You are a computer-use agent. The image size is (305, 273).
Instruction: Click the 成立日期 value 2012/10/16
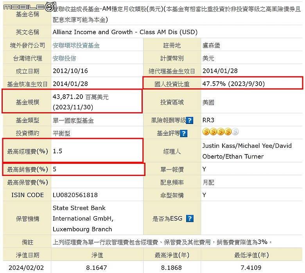click(70, 71)
